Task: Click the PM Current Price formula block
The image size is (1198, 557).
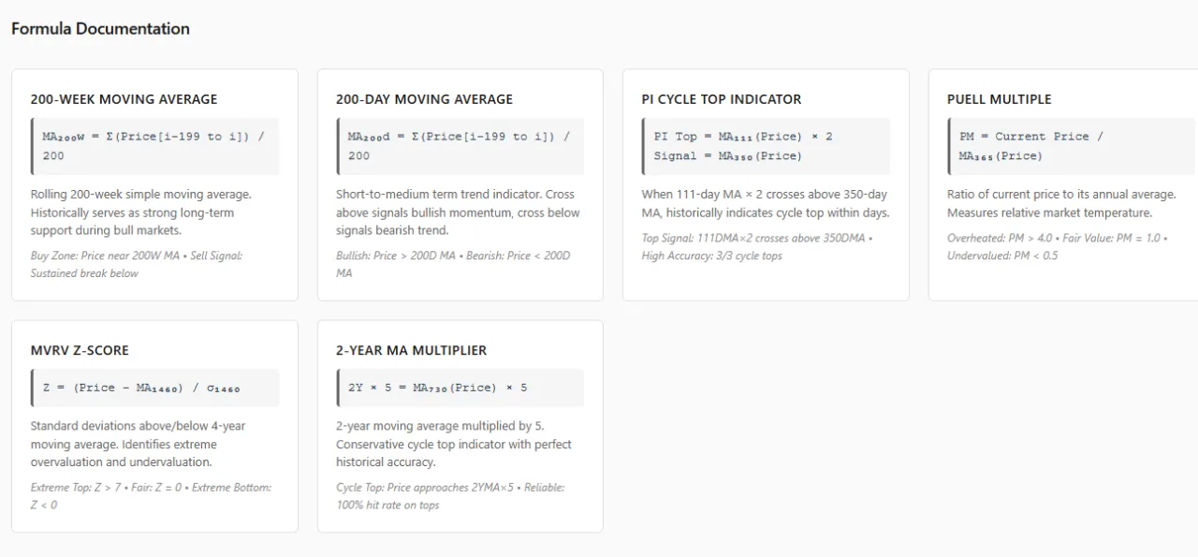Action: coord(1070,146)
